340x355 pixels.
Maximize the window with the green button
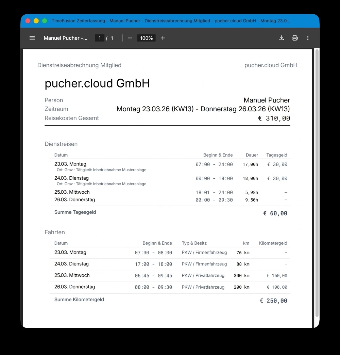click(x=45, y=21)
